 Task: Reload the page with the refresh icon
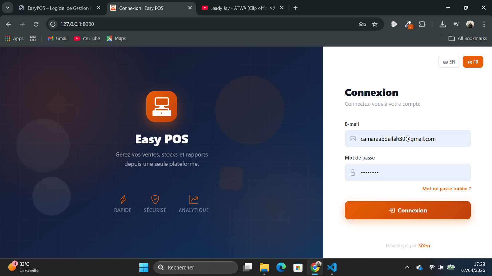[36, 24]
